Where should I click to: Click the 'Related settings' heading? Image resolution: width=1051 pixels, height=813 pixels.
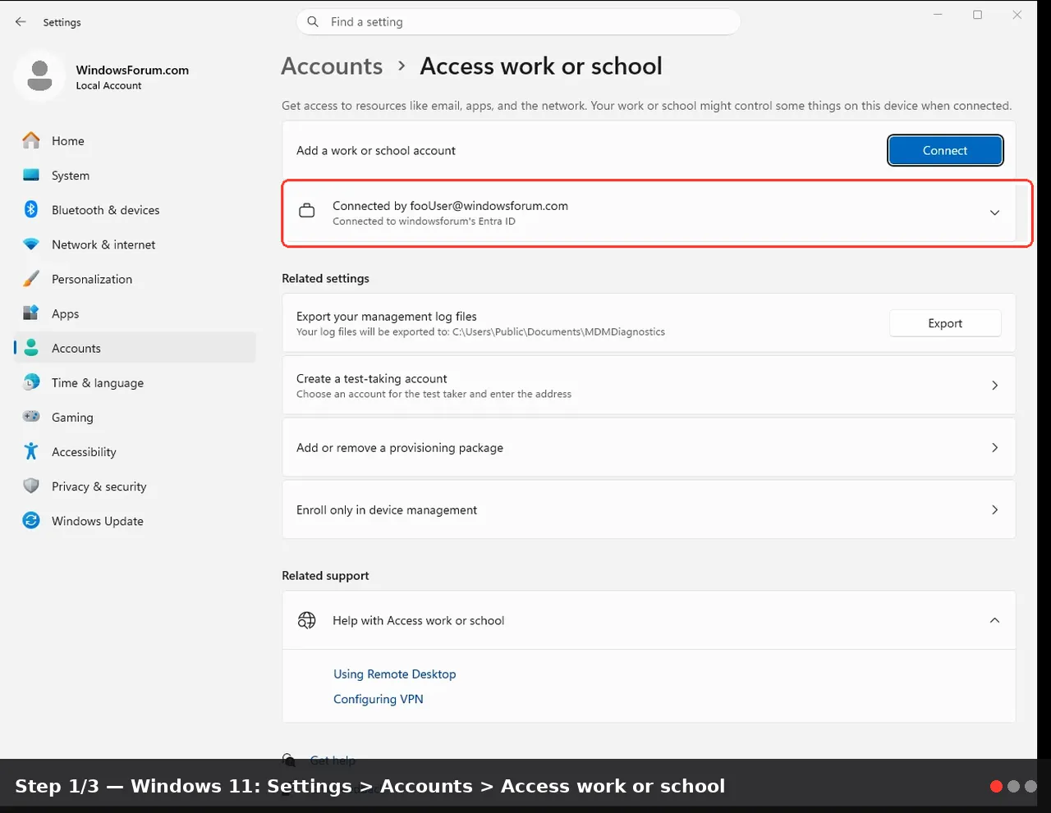pos(325,278)
